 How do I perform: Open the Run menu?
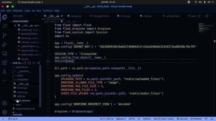tap(39, 11)
